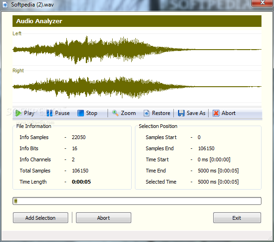274x242 pixels.
Task: Click the Time Length label
Action: pyautogui.click(x=33, y=182)
